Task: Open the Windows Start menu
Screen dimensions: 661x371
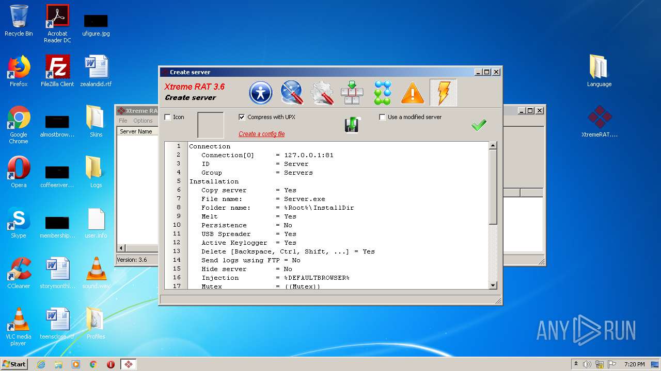Action: click(x=14, y=364)
